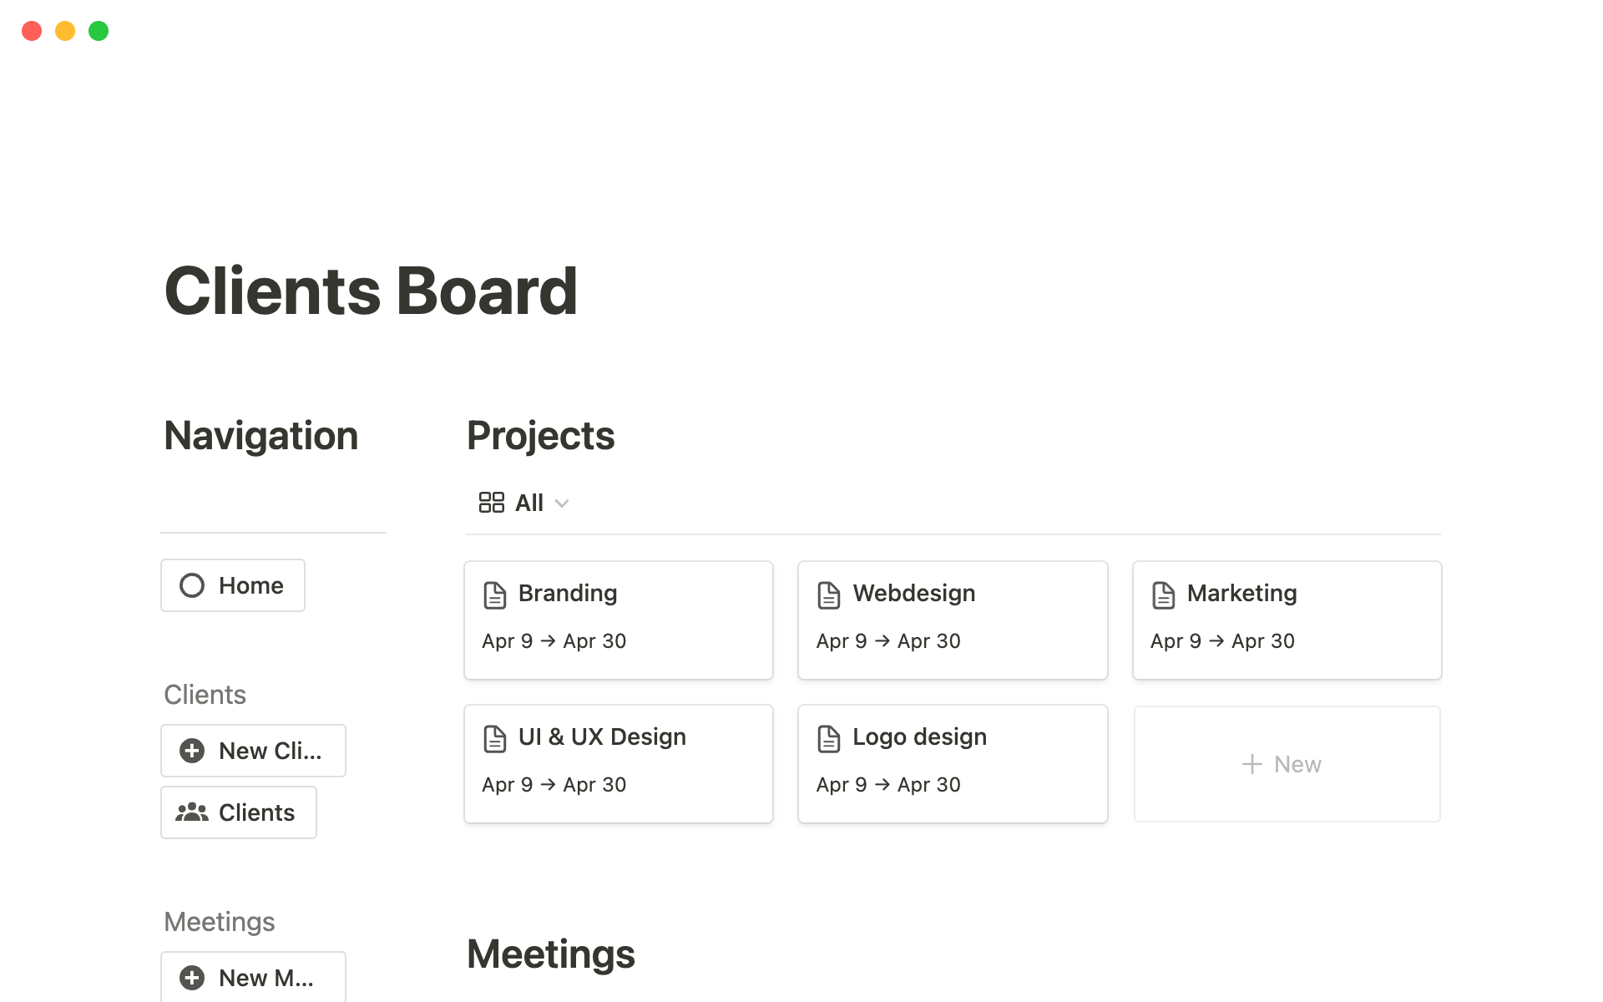Open the Logo design project title
This screenshot has width=1603, height=1002.
(919, 737)
